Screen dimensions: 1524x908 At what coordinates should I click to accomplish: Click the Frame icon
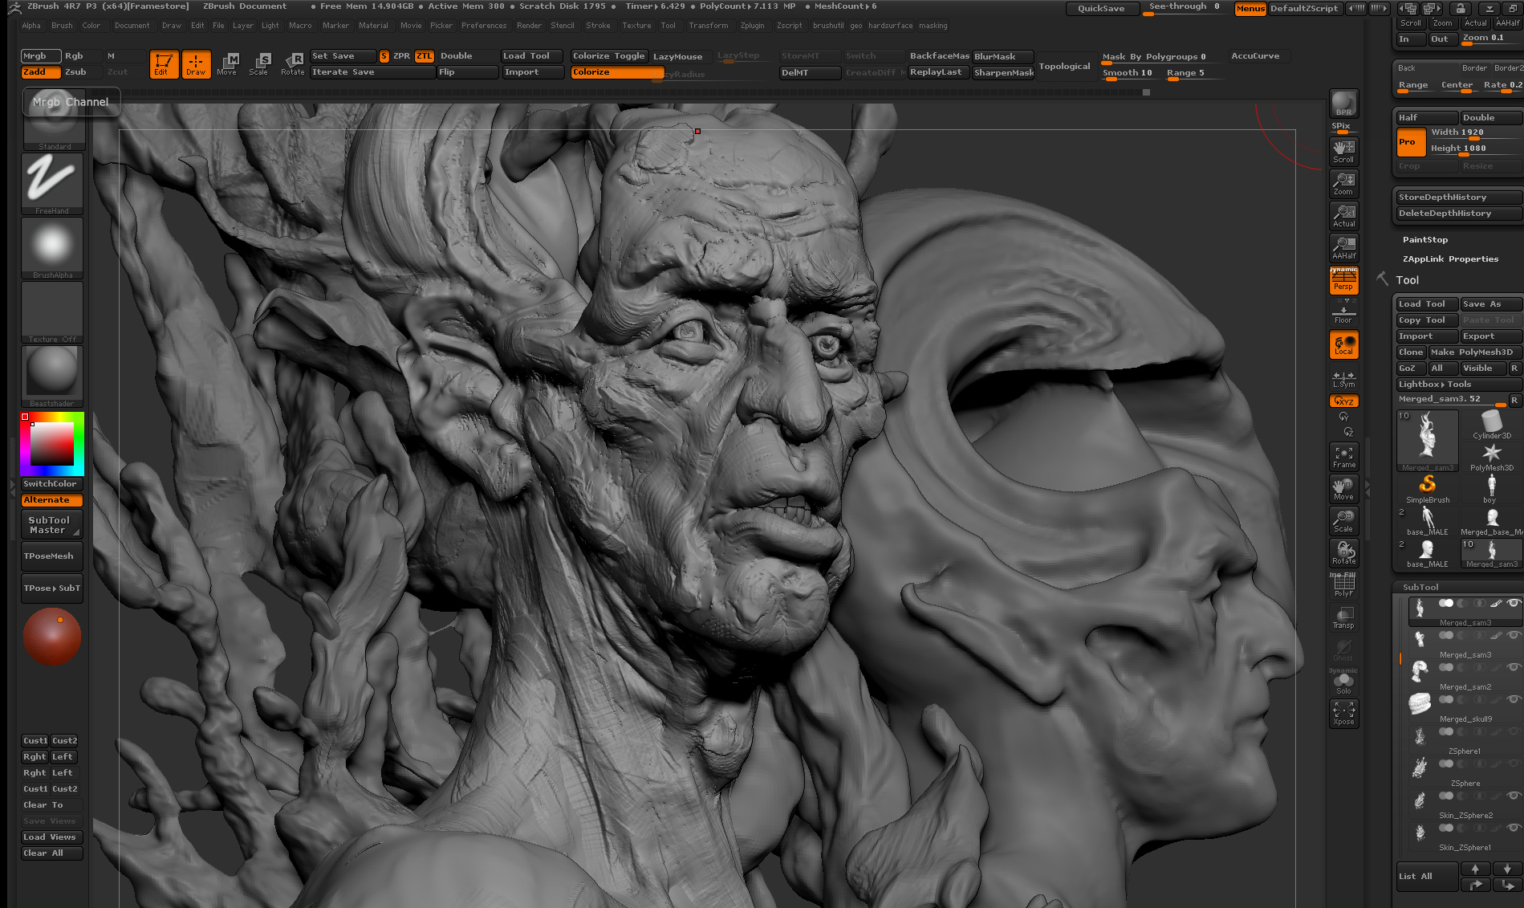(1343, 457)
